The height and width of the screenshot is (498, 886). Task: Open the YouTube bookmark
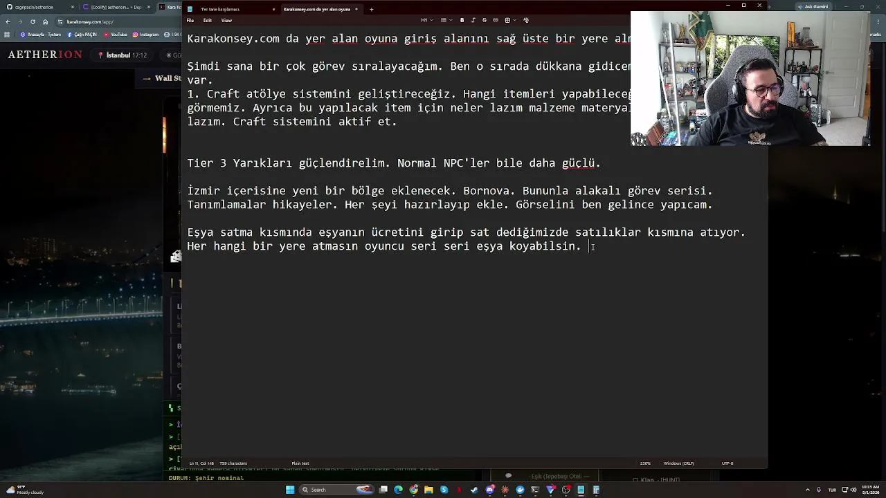(116, 34)
